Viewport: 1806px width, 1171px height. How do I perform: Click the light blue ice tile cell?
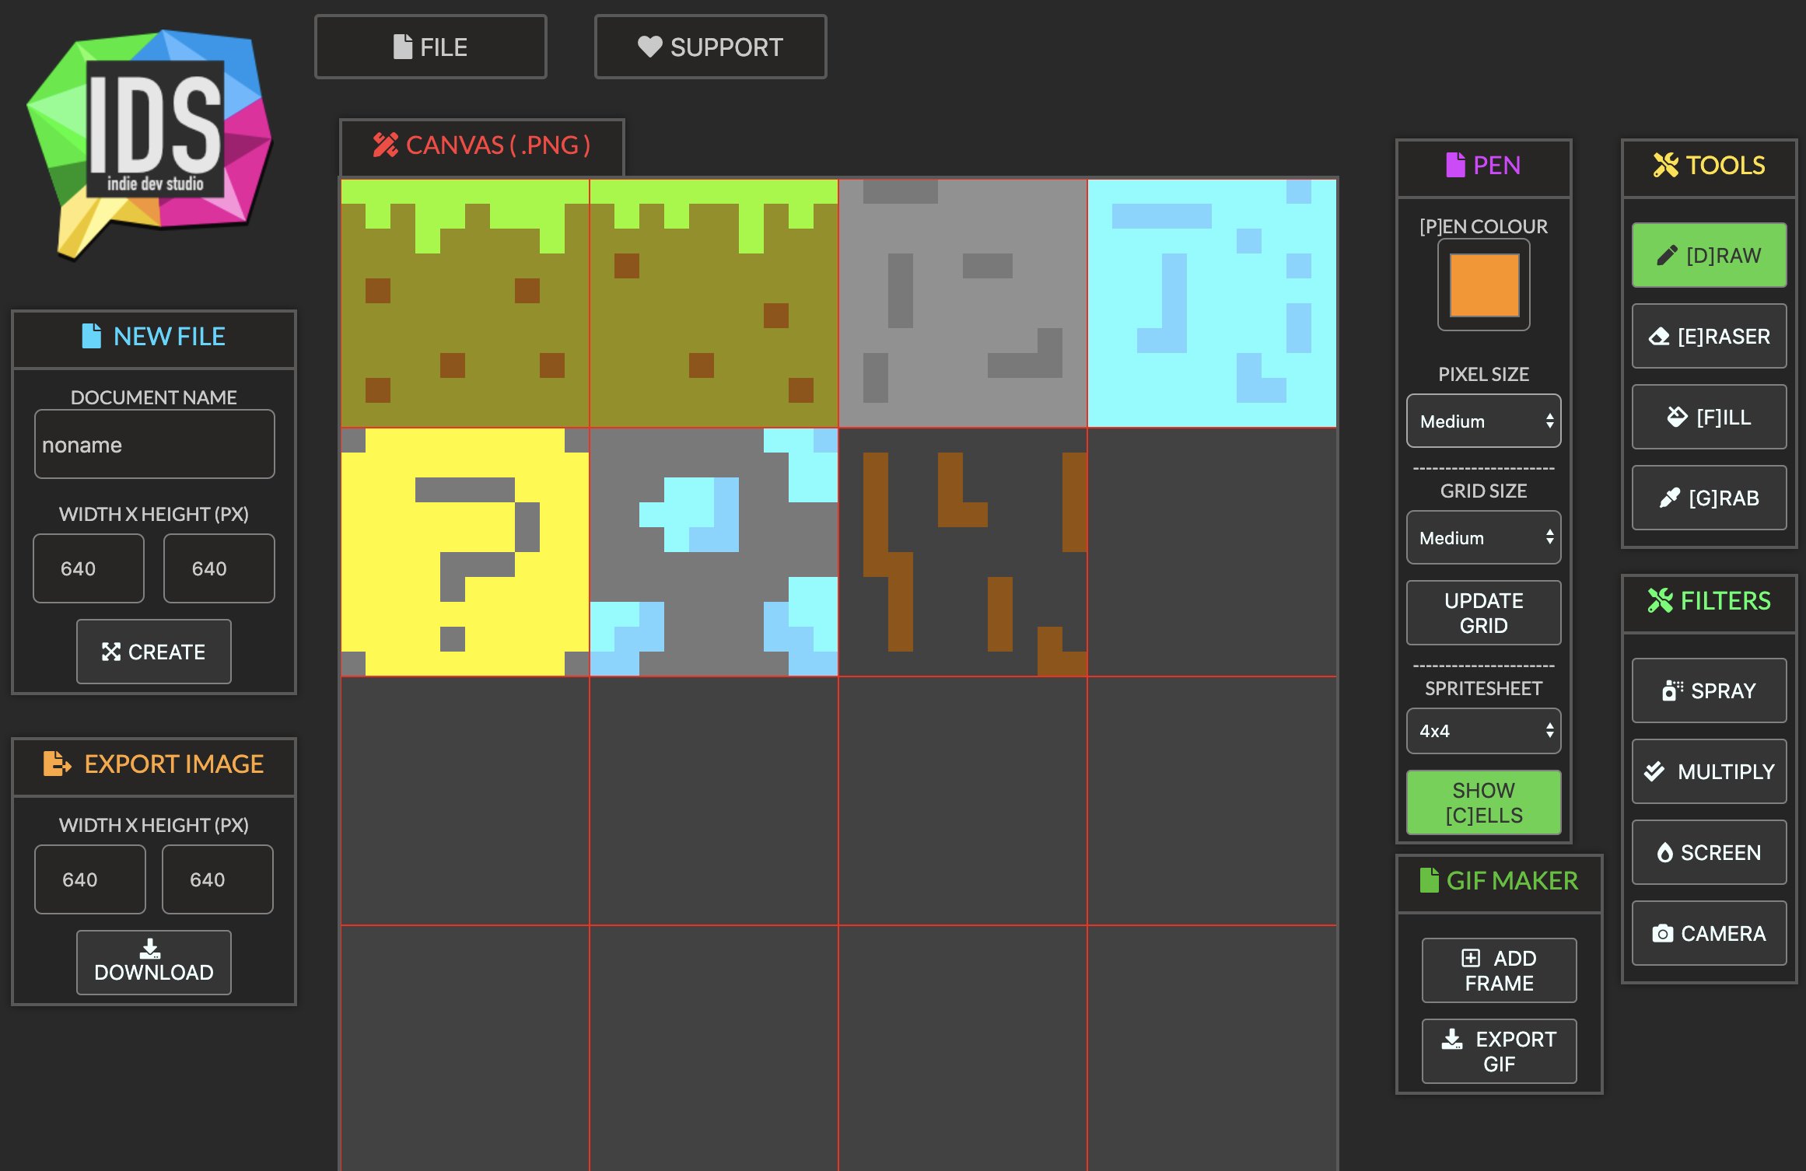coord(1212,303)
